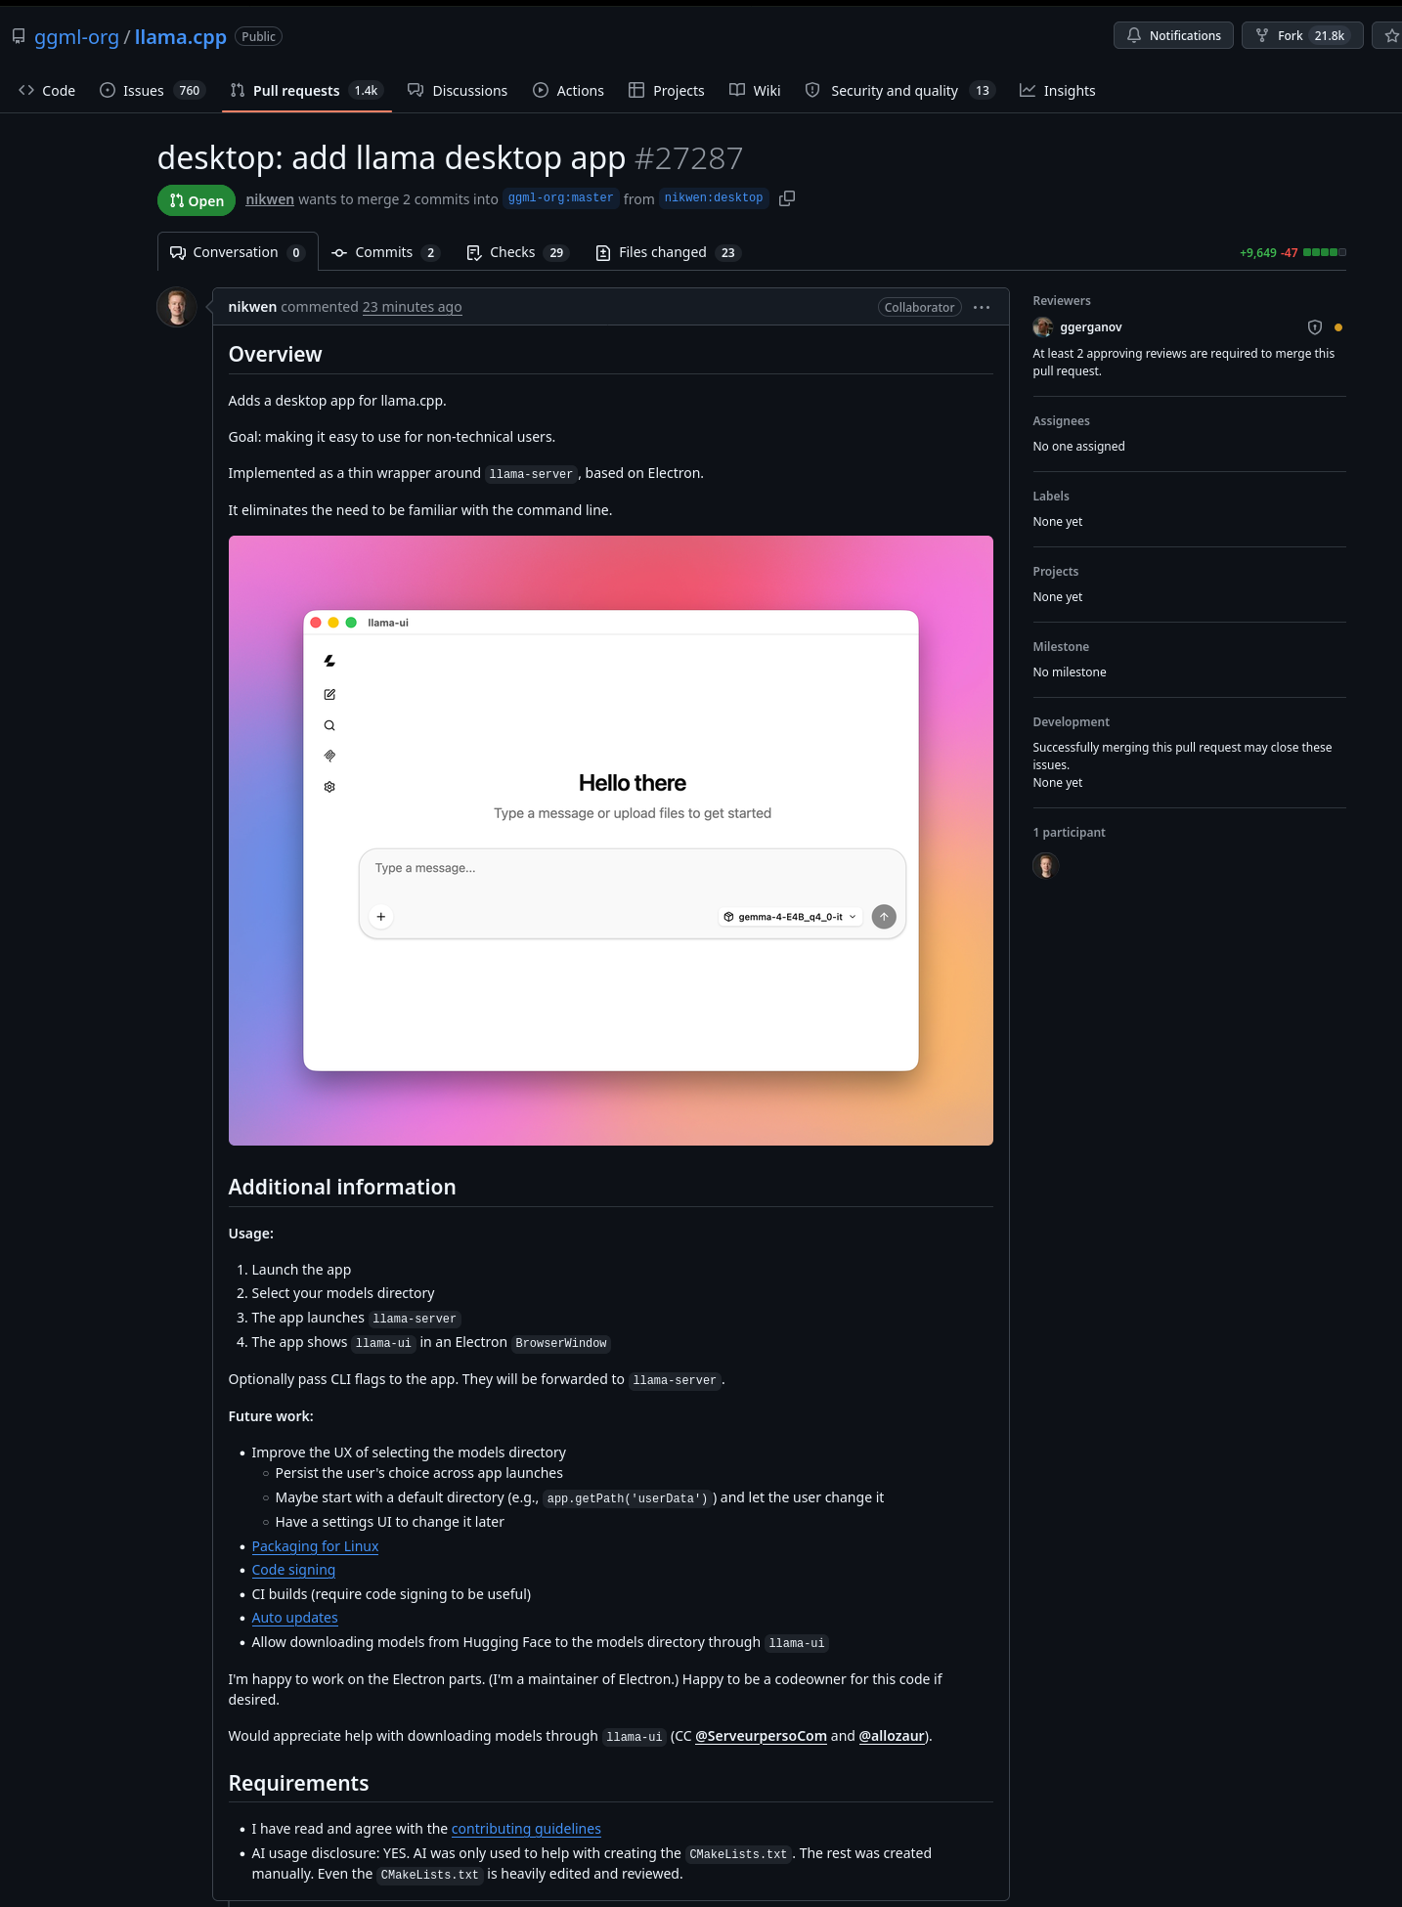Image resolution: width=1402 pixels, height=1907 pixels.
Task: Click the star icon at top right
Action: click(1392, 36)
